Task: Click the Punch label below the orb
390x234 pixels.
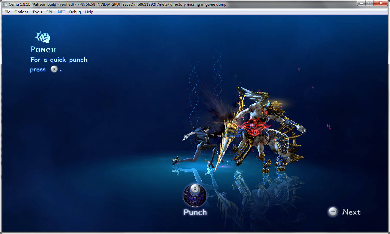Action: tap(195, 212)
